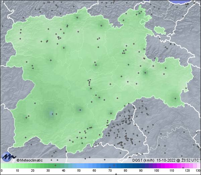This screenshot has width=201, height=175.
Task: Click the scale label 90
Action: point(141,171)
